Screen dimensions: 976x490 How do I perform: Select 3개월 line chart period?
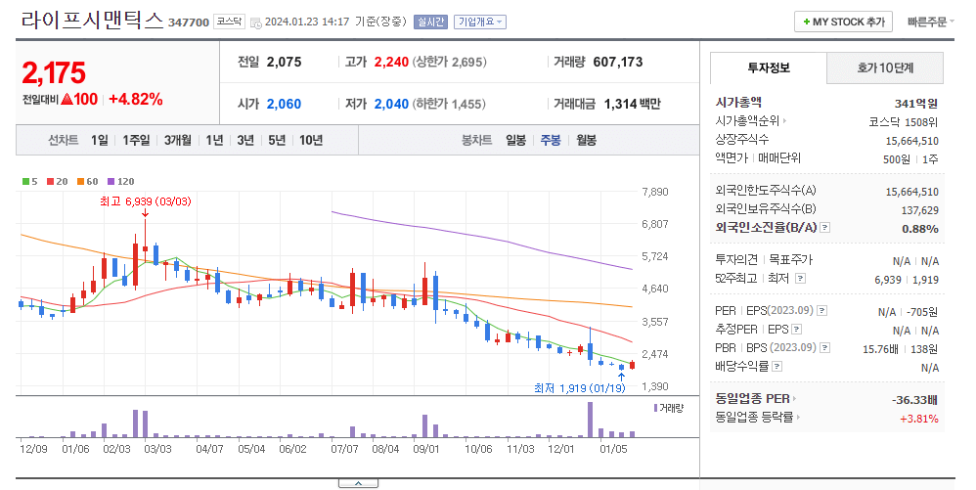pos(177,140)
